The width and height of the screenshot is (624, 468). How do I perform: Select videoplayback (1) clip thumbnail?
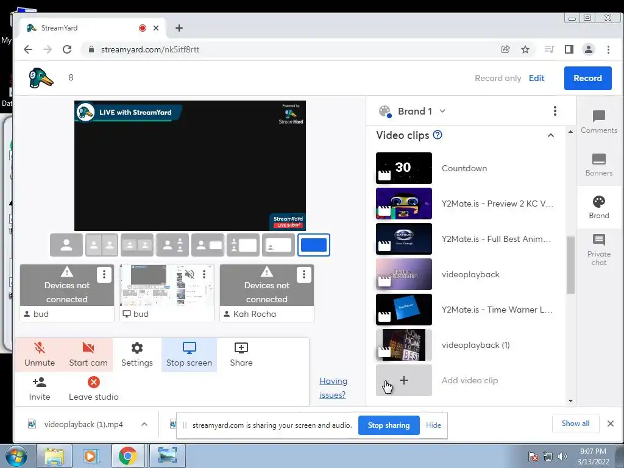(404, 345)
